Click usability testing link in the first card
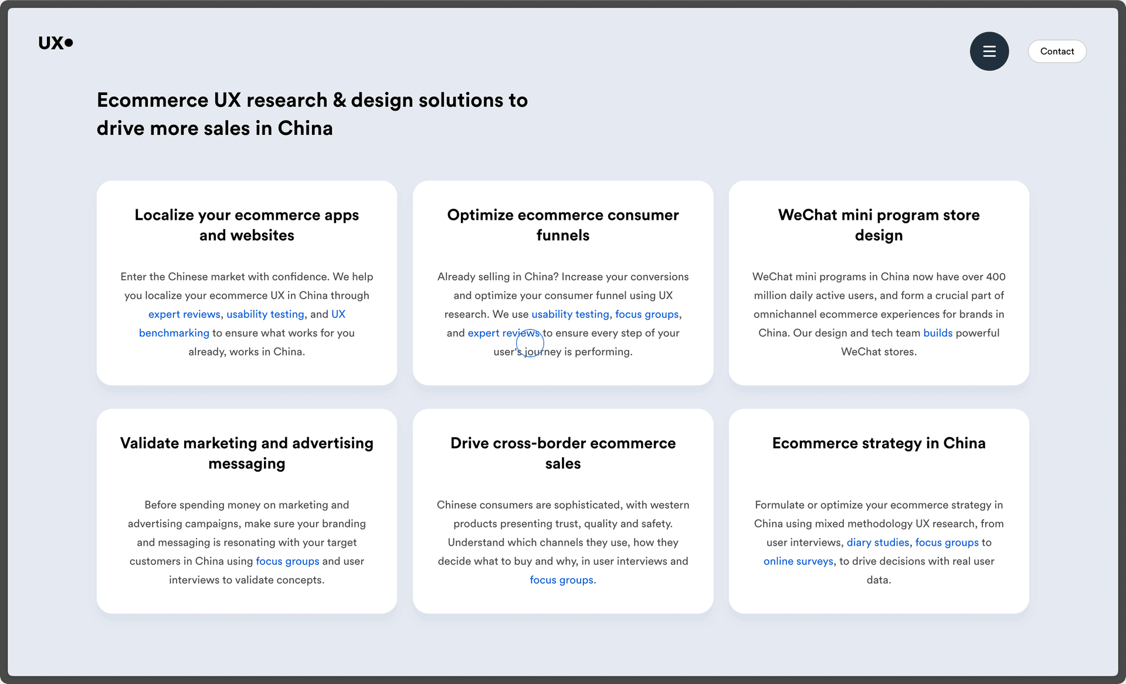 (265, 314)
